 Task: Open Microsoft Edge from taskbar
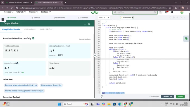(120, 104)
